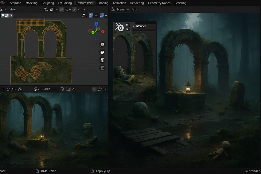This screenshot has height=174, width=261.
Task: Switch perspective with the grid icon
Action: (102, 68)
